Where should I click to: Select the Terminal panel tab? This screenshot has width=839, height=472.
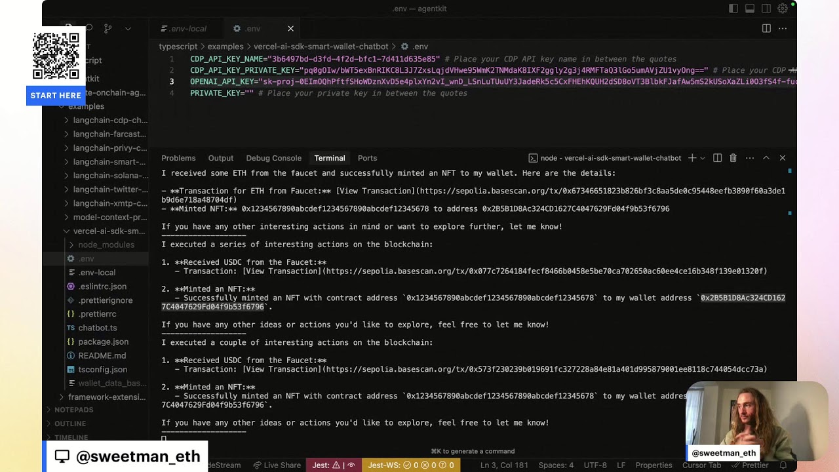point(330,158)
